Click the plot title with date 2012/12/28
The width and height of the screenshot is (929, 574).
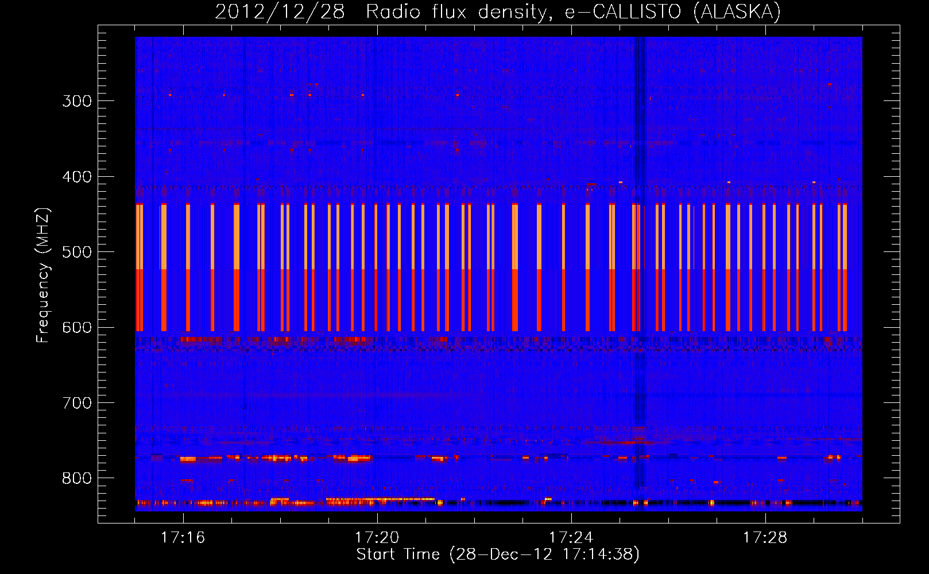click(x=498, y=11)
